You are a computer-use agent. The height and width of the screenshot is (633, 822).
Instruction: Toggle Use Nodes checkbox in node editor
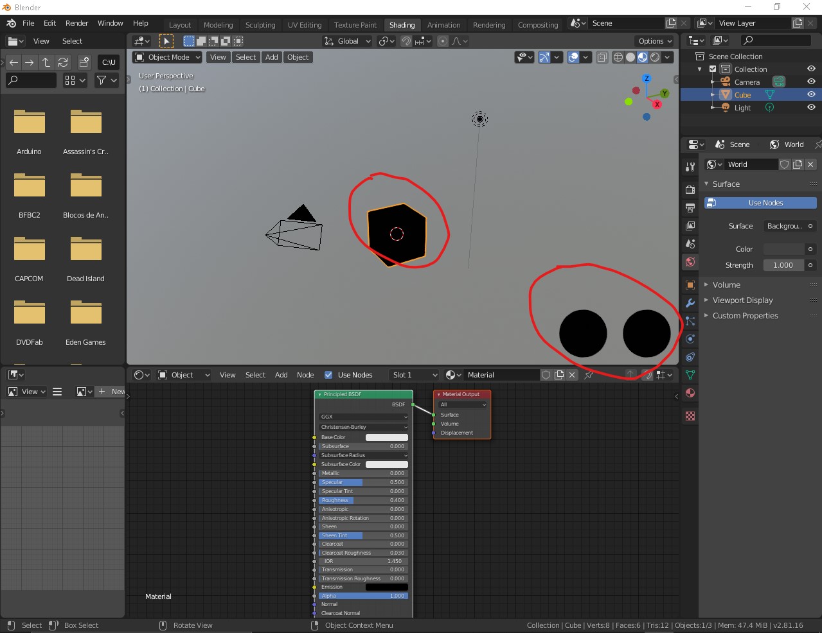[328, 375]
